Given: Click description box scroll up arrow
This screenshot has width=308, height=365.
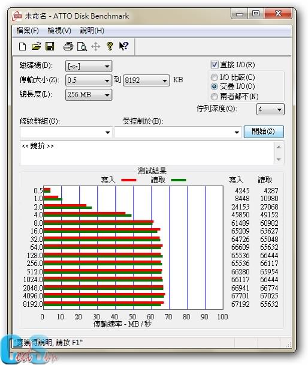Looking at the screenshot, I should (279, 147).
